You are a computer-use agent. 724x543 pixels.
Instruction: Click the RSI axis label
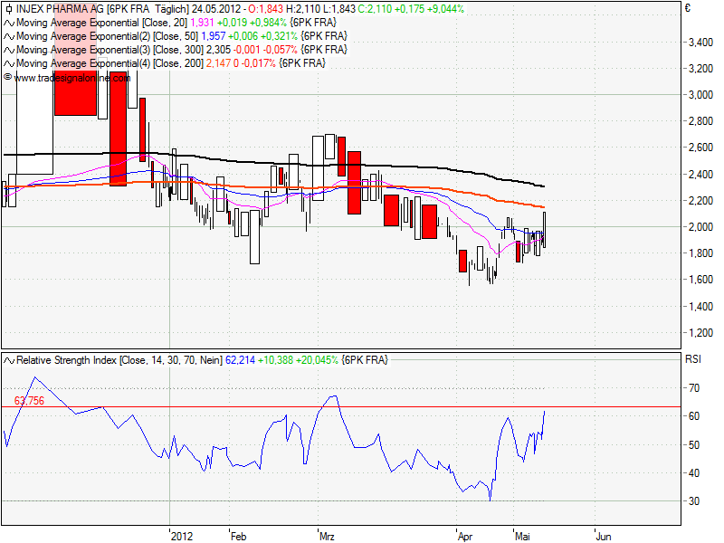click(x=693, y=359)
